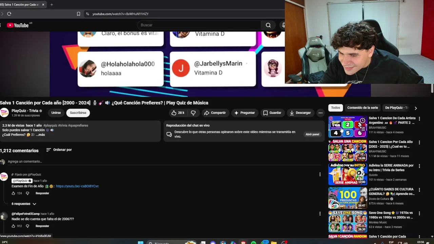
Task: Go to the YouTube home logo
Action: click(18, 25)
